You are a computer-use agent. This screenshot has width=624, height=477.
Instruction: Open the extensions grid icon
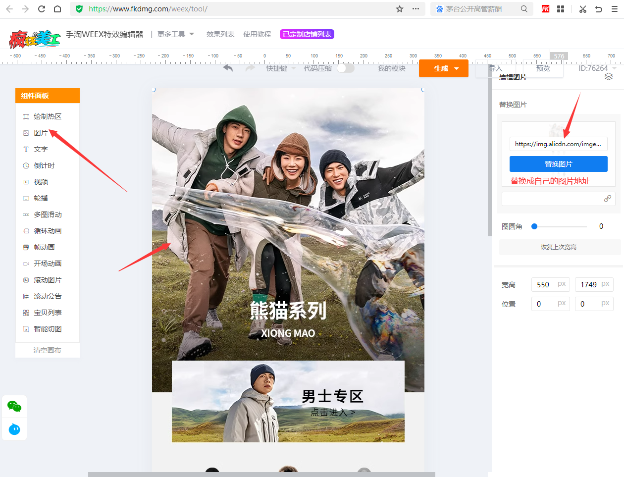(x=561, y=9)
